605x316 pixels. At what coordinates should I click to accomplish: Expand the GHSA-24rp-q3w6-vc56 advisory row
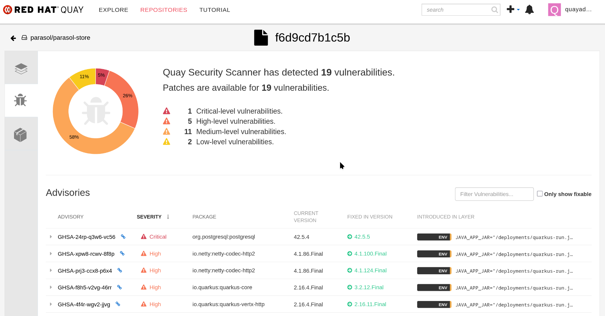(x=51, y=237)
